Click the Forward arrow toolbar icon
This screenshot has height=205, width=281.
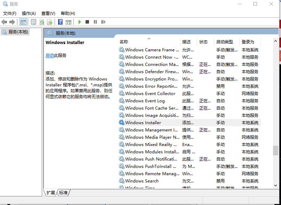12,22
